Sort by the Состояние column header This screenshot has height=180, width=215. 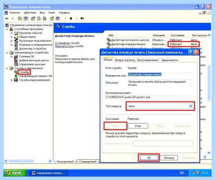tap(177, 35)
